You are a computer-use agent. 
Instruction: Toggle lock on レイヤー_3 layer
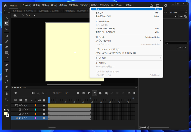pyautogui.click(x=44, y=106)
